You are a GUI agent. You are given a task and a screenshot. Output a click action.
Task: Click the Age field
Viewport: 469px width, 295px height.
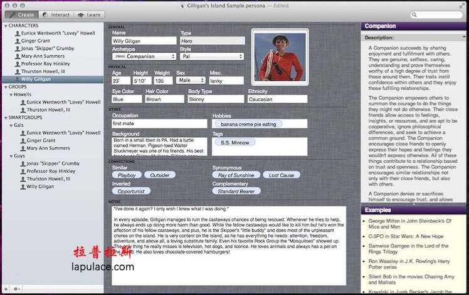tap(121, 80)
